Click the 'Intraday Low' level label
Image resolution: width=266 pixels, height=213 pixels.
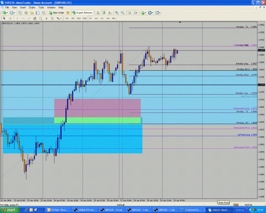[242, 93]
